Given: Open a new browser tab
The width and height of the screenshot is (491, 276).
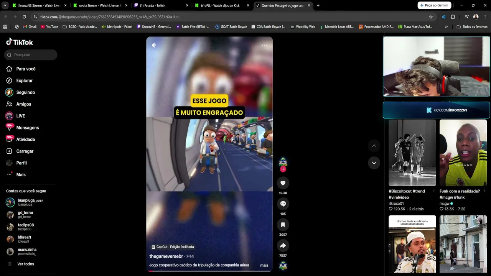Looking at the screenshot, I should click(318, 5).
